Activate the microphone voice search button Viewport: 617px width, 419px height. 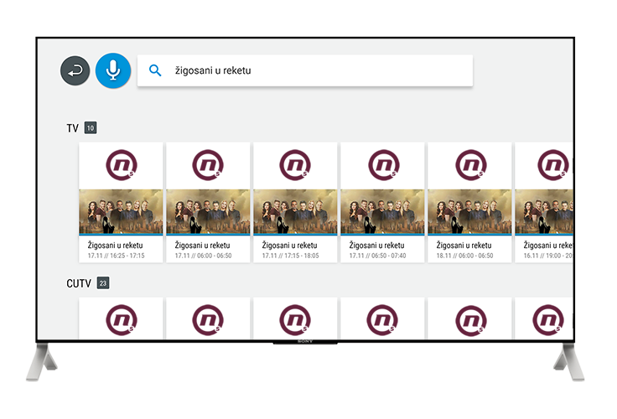click(x=113, y=71)
